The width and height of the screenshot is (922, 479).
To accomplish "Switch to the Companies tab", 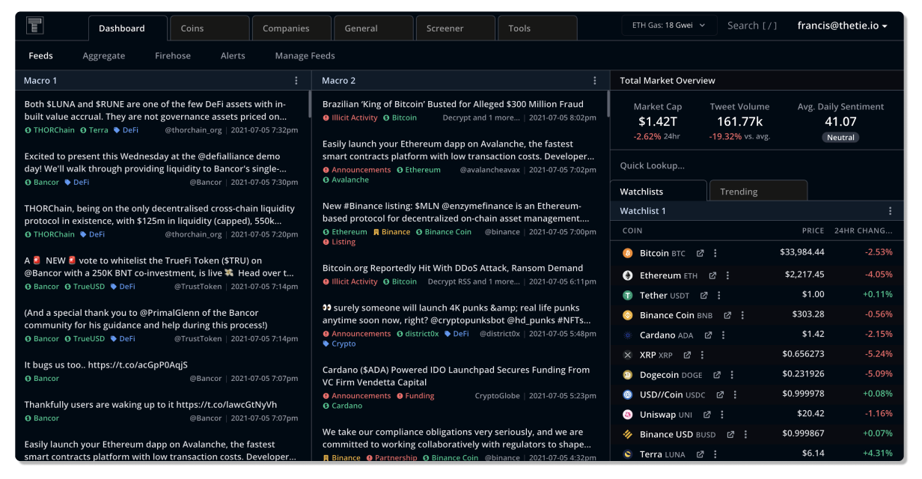I will 292,28.
